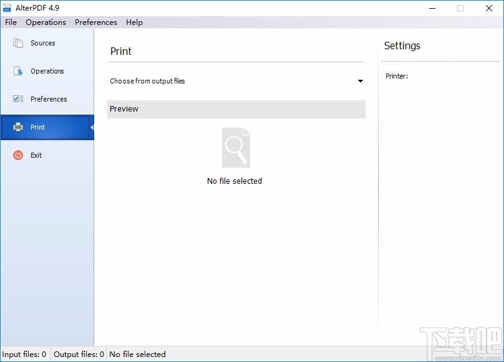504x362 pixels.
Task: Click Output files: 0 in status bar
Action: click(79, 355)
